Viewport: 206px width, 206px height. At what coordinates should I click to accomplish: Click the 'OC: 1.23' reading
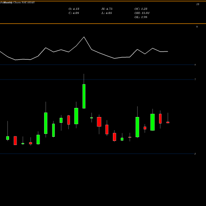[x=141, y=9]
